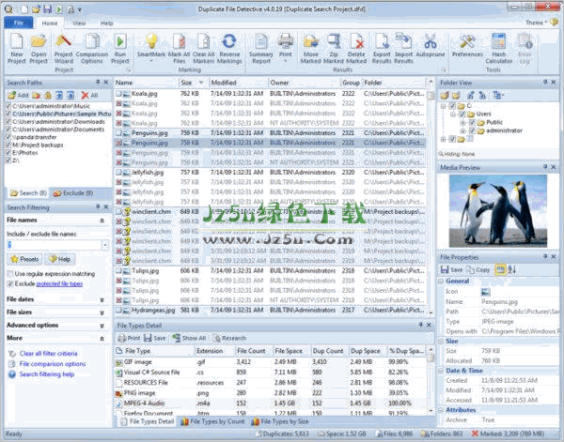Click Clear all filter criteria link
This screenshot has width=564, height=442.
coord(48,354)
